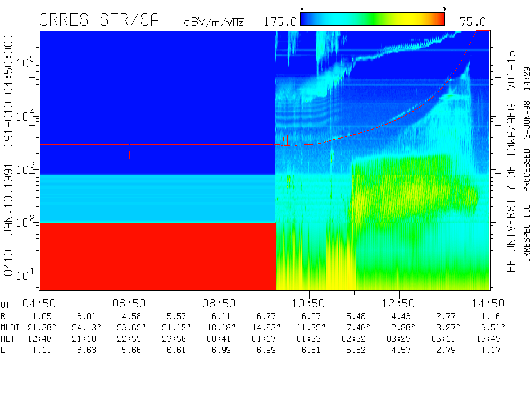Click the CRRES SFR/SA title
531x404 pixels.
pos(99,21)
